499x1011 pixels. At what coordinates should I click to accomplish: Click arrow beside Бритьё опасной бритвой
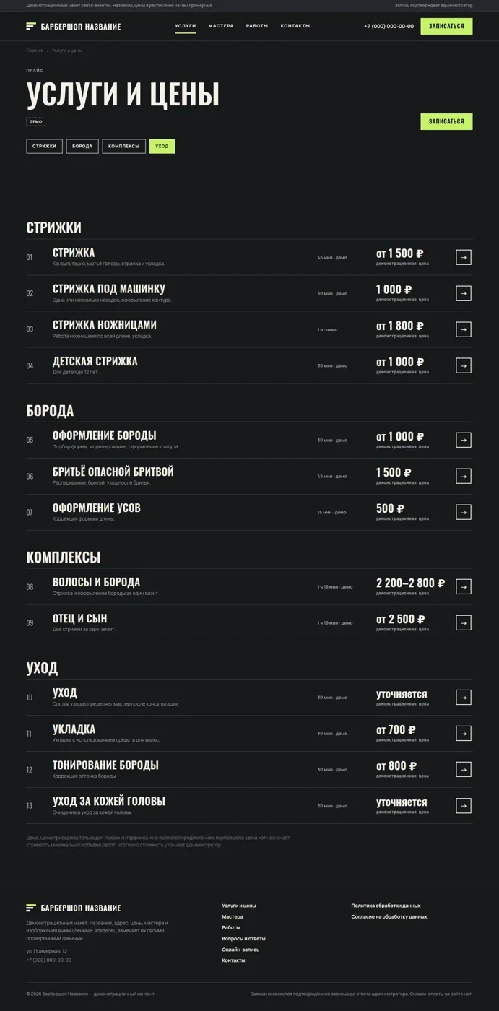[x=464, y=476]
